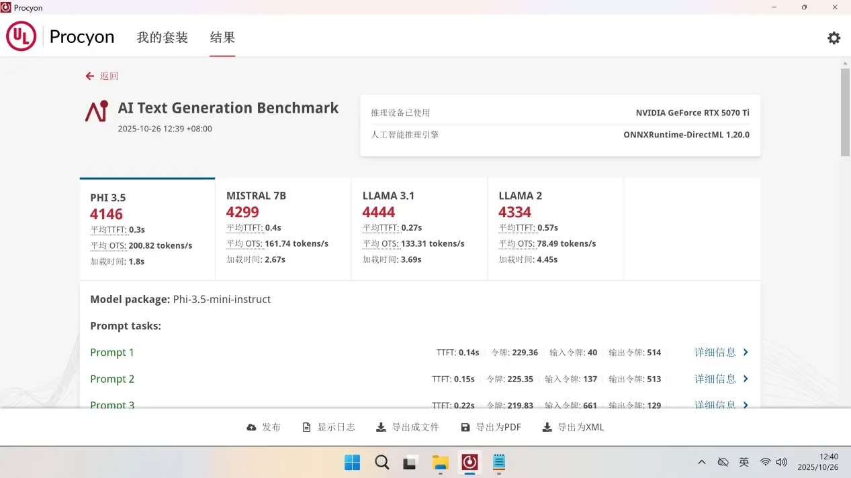Go back using the 返回 link
The image size is (851, 478).
(109, 76)
